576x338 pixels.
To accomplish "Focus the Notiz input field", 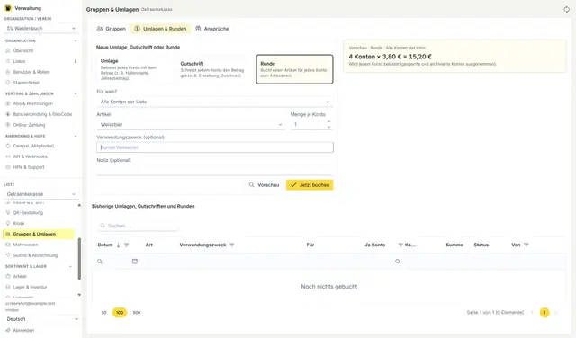I will [215, 170].
